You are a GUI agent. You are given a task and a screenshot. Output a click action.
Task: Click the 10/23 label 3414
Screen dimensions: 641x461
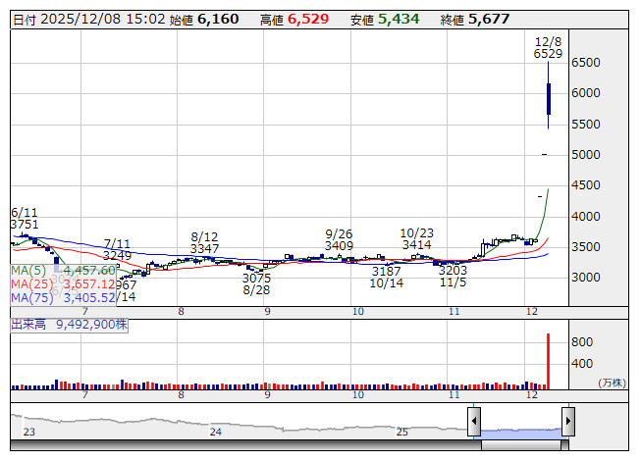coord(416,245)
